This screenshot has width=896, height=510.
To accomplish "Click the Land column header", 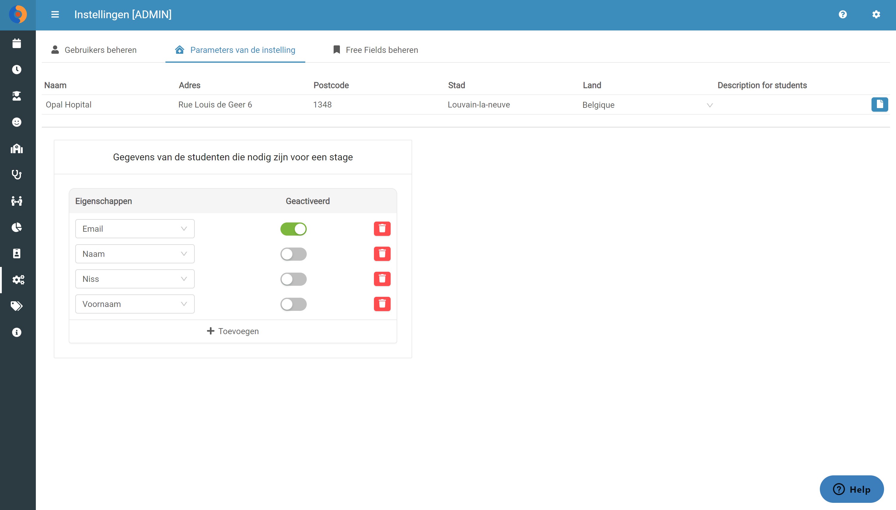I will click(x=592, y=85).
